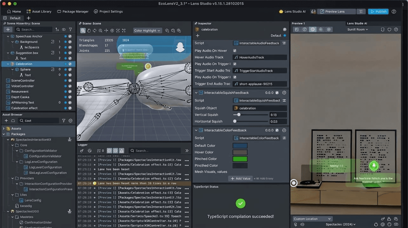Go to the Home tab
This screenshot has width=408, height=228.
[13, 11]
